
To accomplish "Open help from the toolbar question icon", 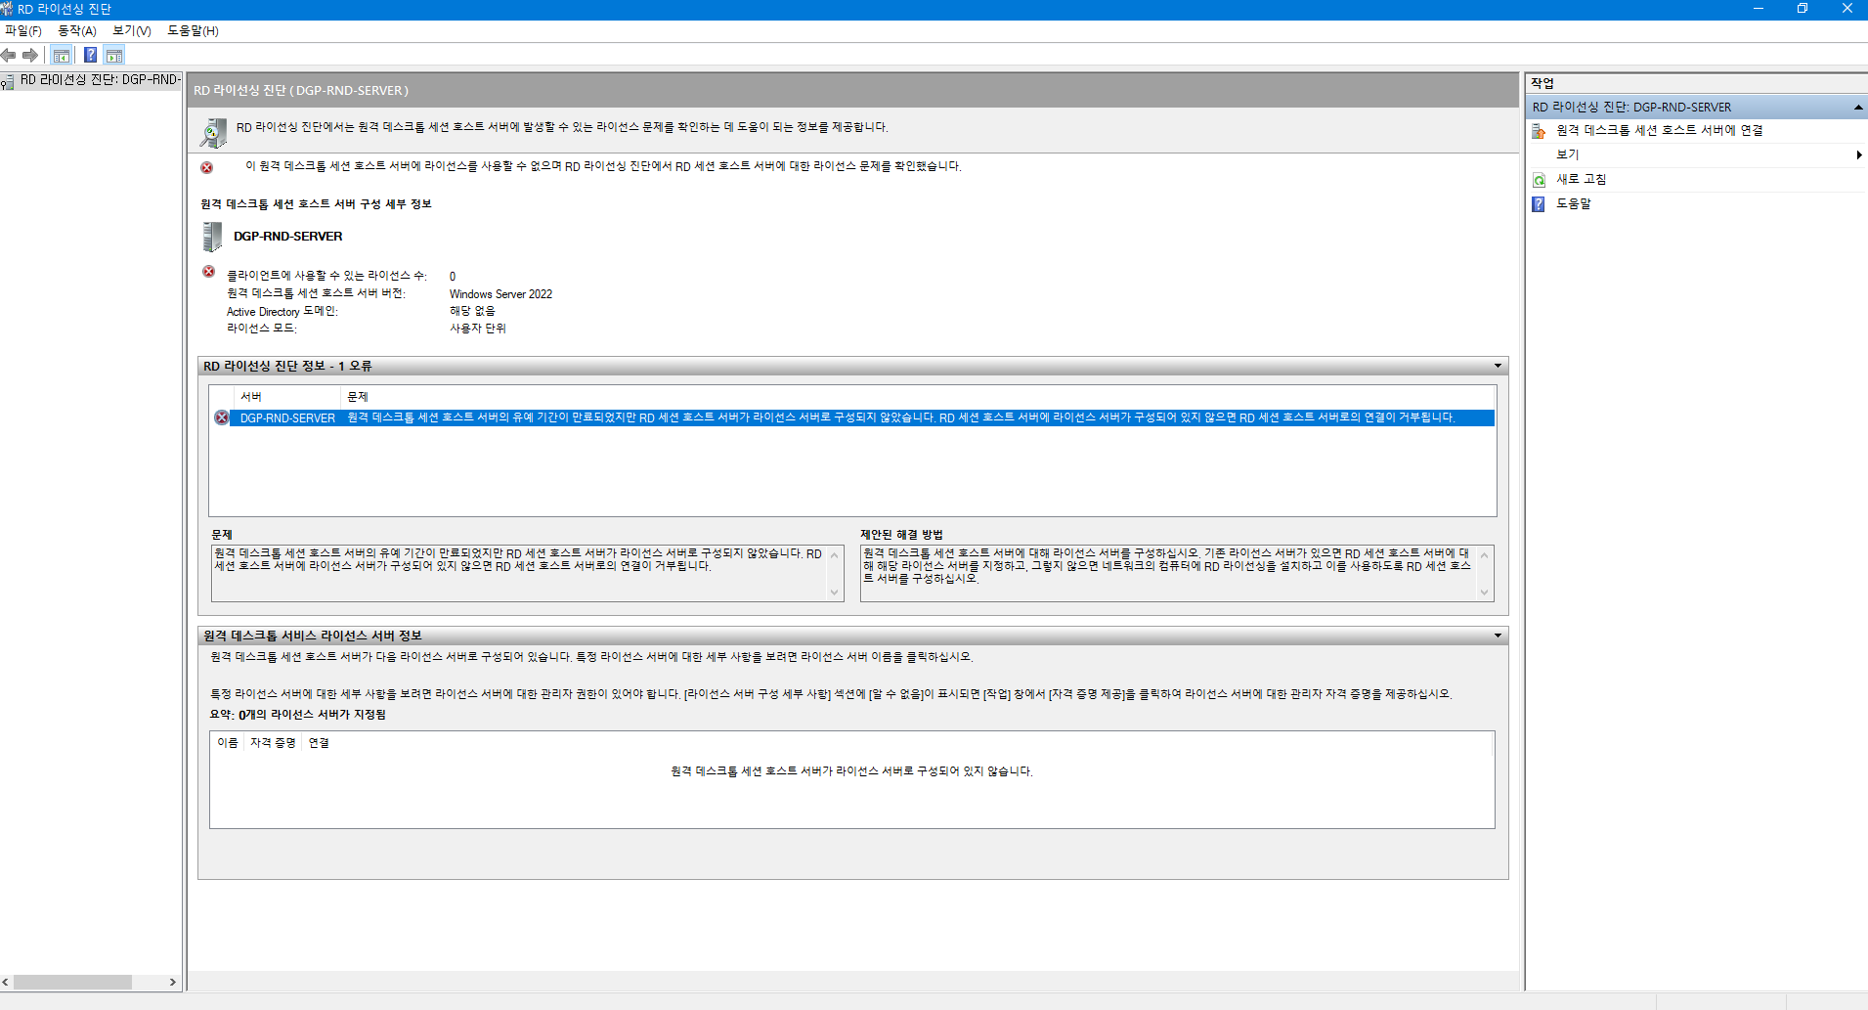I will click(x=90, y=55).
